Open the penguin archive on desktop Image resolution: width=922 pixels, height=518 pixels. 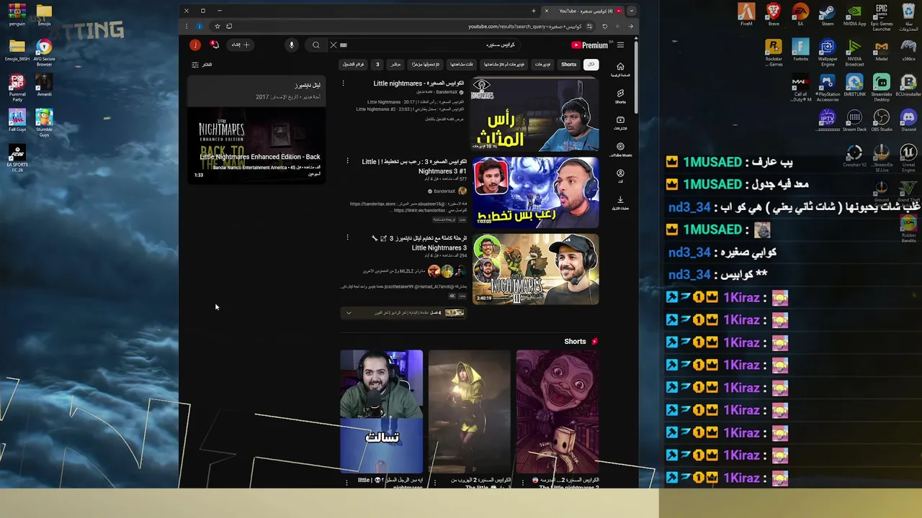click(17, 14)
